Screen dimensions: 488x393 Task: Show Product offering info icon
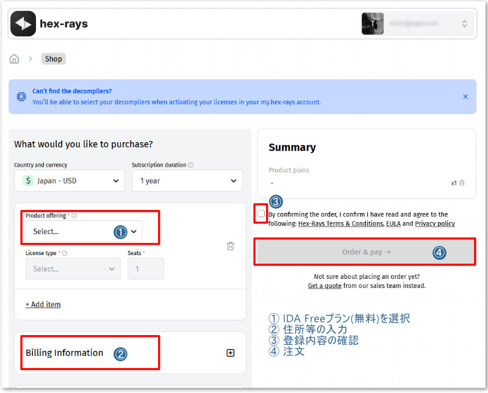[74, 215]
